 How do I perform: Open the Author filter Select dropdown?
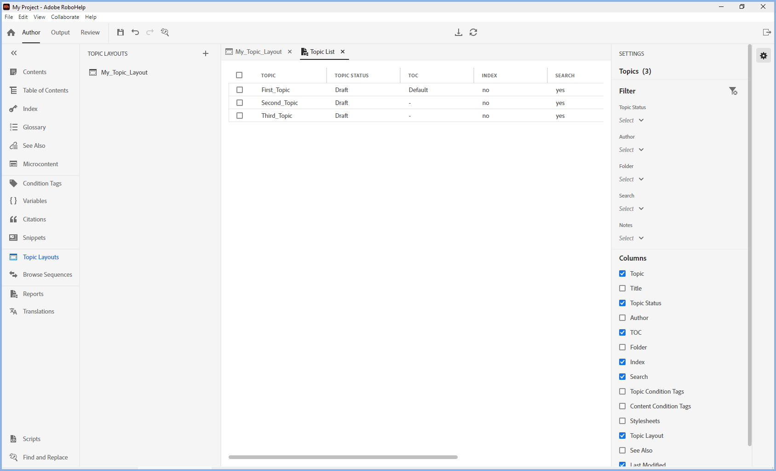(631, 150)
